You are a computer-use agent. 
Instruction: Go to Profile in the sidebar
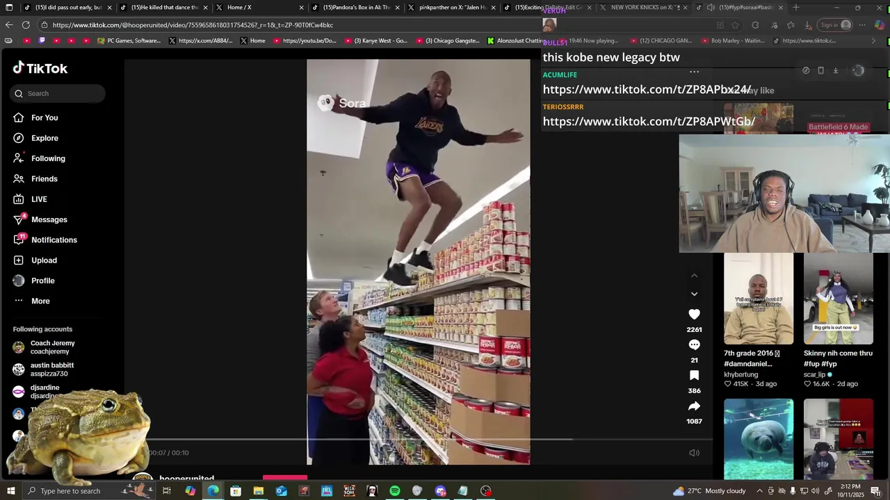tap(33, 281)
